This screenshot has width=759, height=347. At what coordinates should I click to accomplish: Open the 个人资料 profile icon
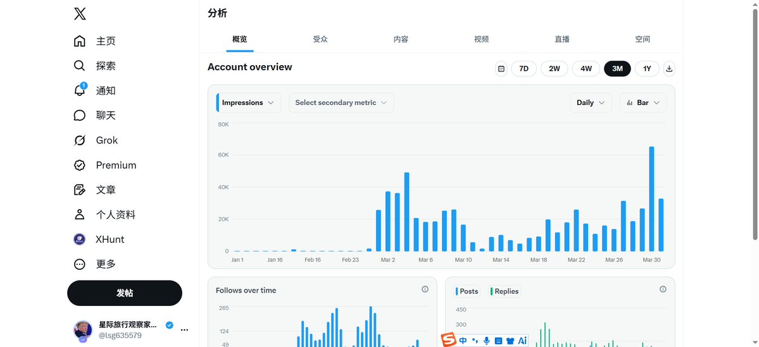coord(79,214)
